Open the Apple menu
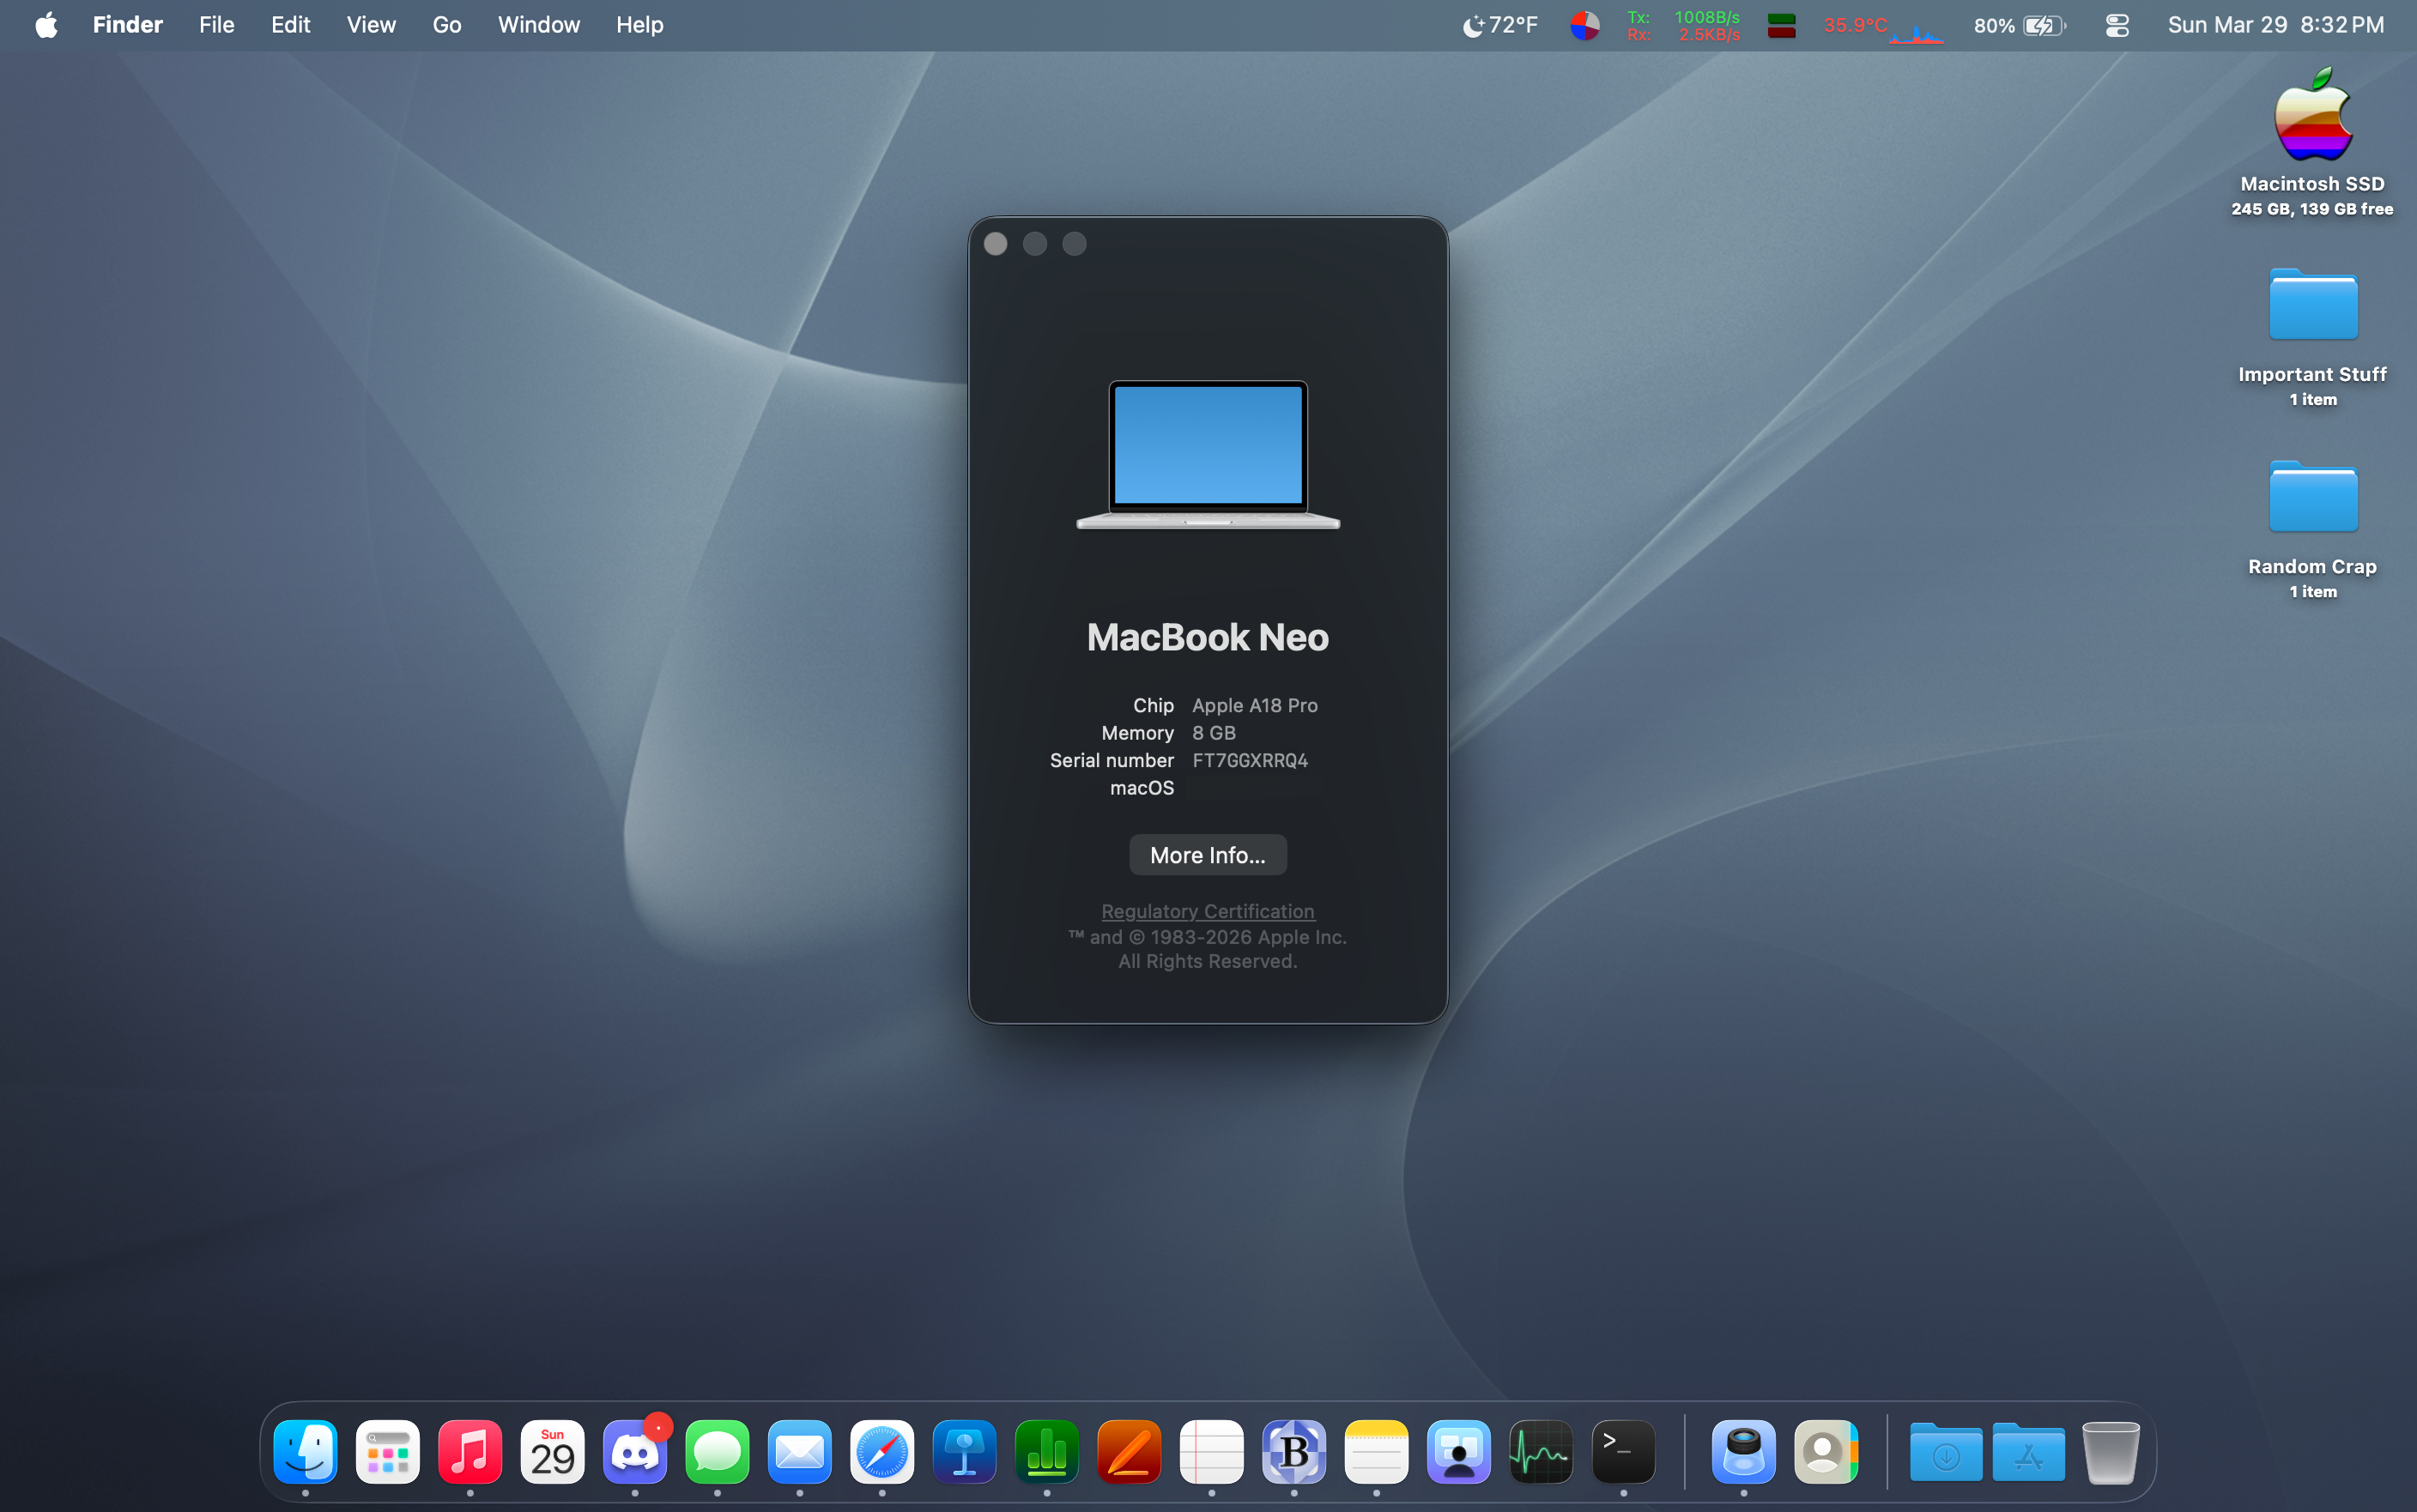Image resolution: width=2417 pixels, height=1512 pixels. (46, 25)
